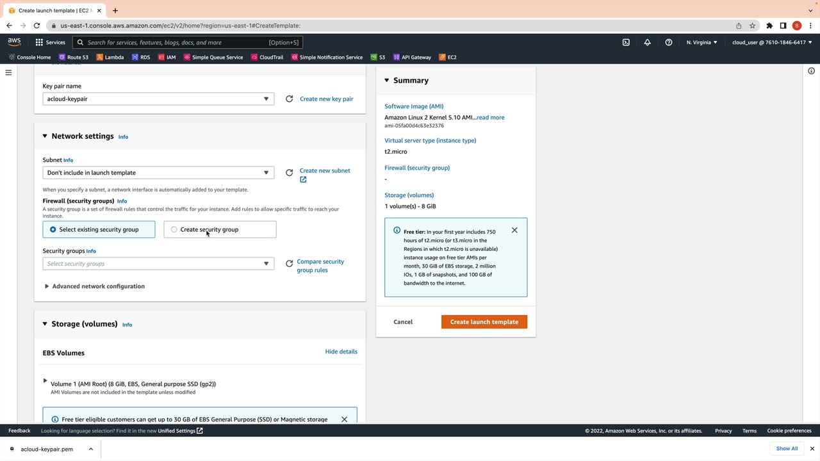
Task: Open the Terms link in footer
Action: click(x=750, y=431)
